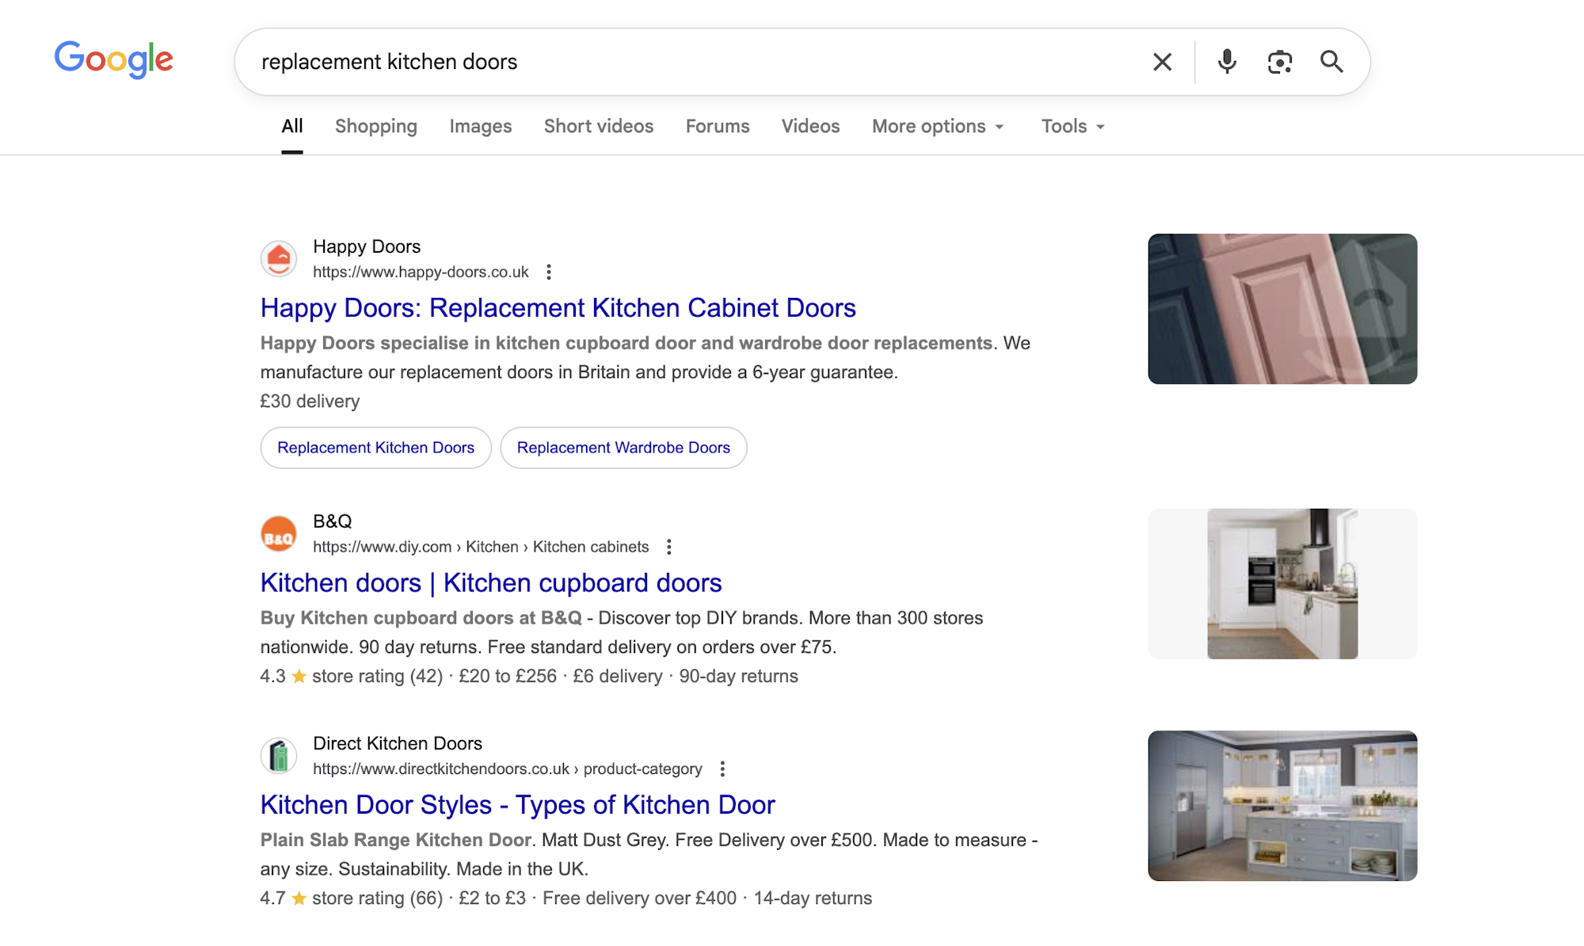Open Kitchen doors | Kitchen cupboard doors link
The image size is (1584, 946).
pyautogui.click(x=491, y=583)
